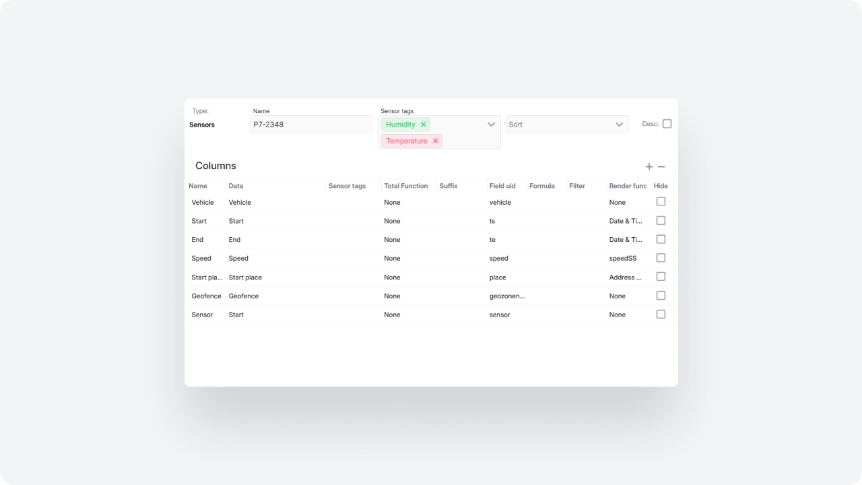Tick Hide checkbox in Sensor row
The image size is (862, 485).
[x=661, y=315]
